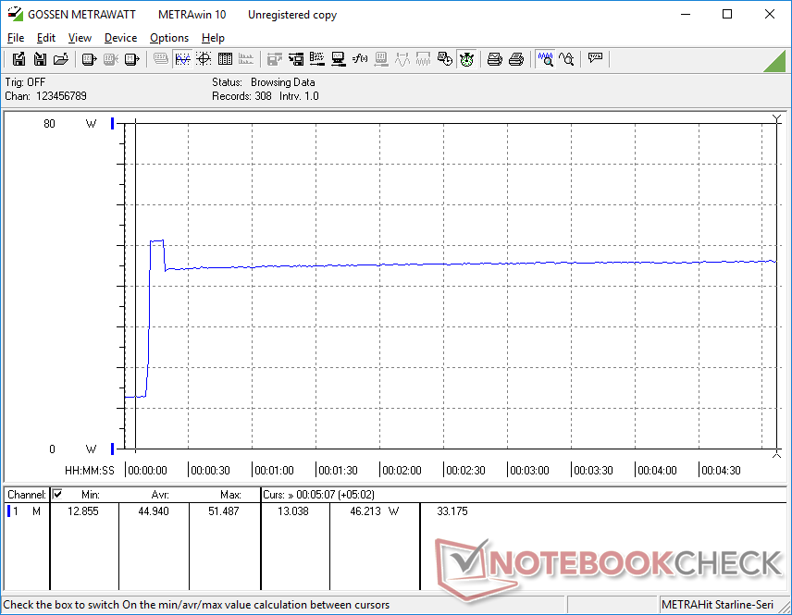
Task: Click the greyed save configuration icon
Action: [x=275, y=59]
